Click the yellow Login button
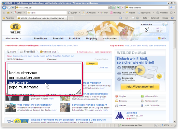 click(x=92, y=63)
